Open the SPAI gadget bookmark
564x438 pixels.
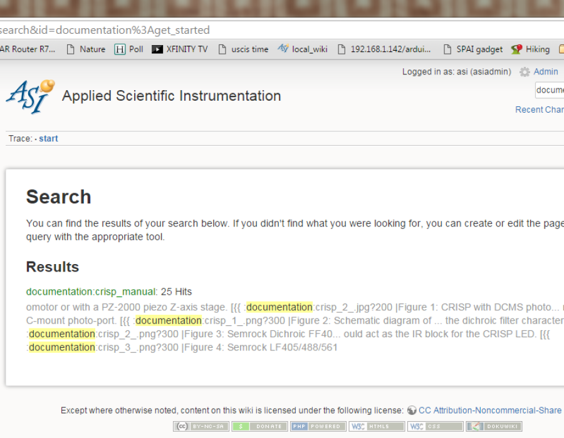[473, 49]
